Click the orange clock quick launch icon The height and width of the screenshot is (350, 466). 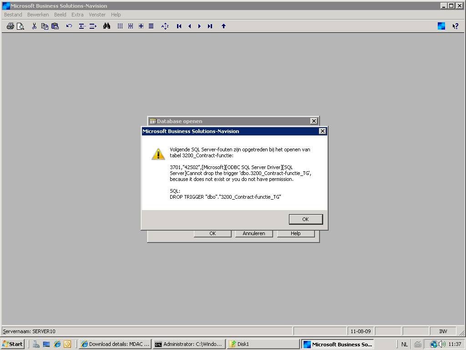point(68,344)
